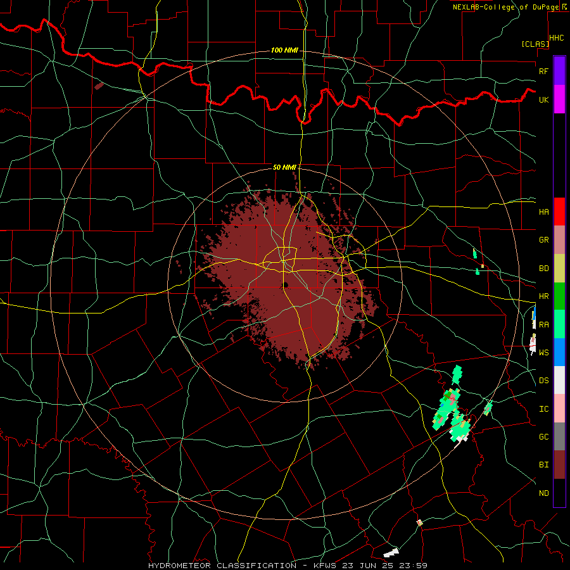Click the HA red legend swatch
The image size is (570, 570).
coord(559,212)
